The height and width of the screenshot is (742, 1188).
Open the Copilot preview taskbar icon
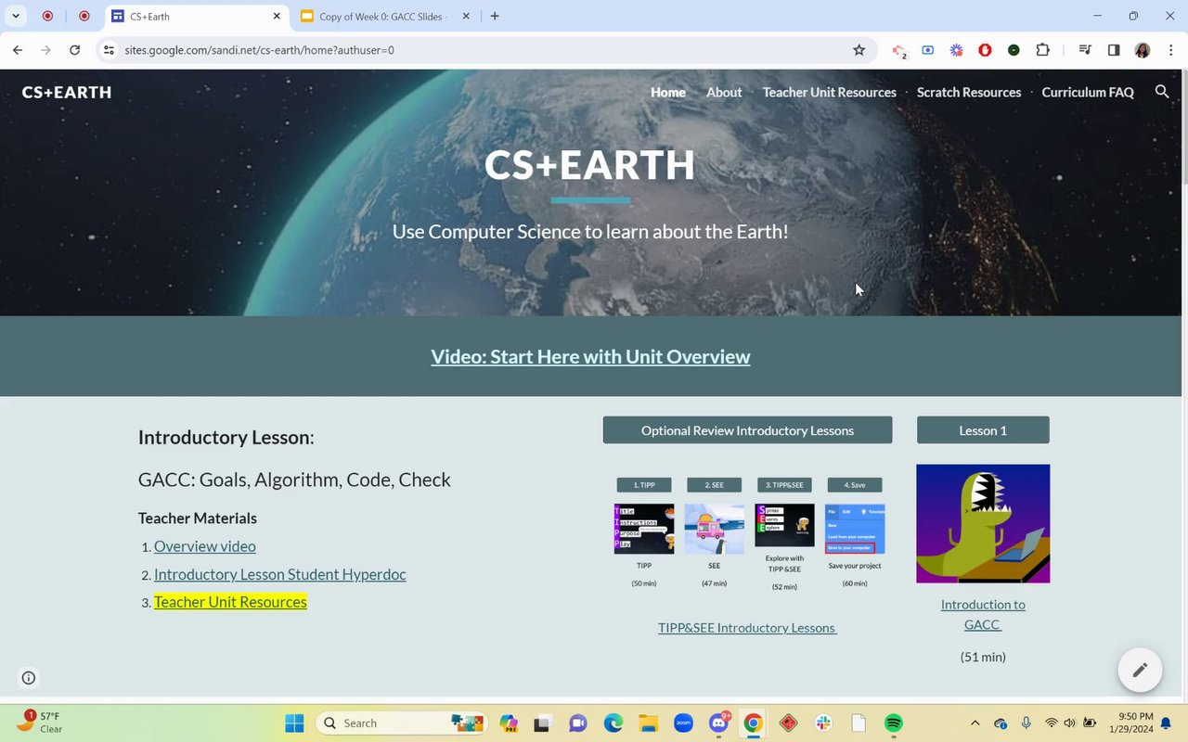[x=508, y=723]
